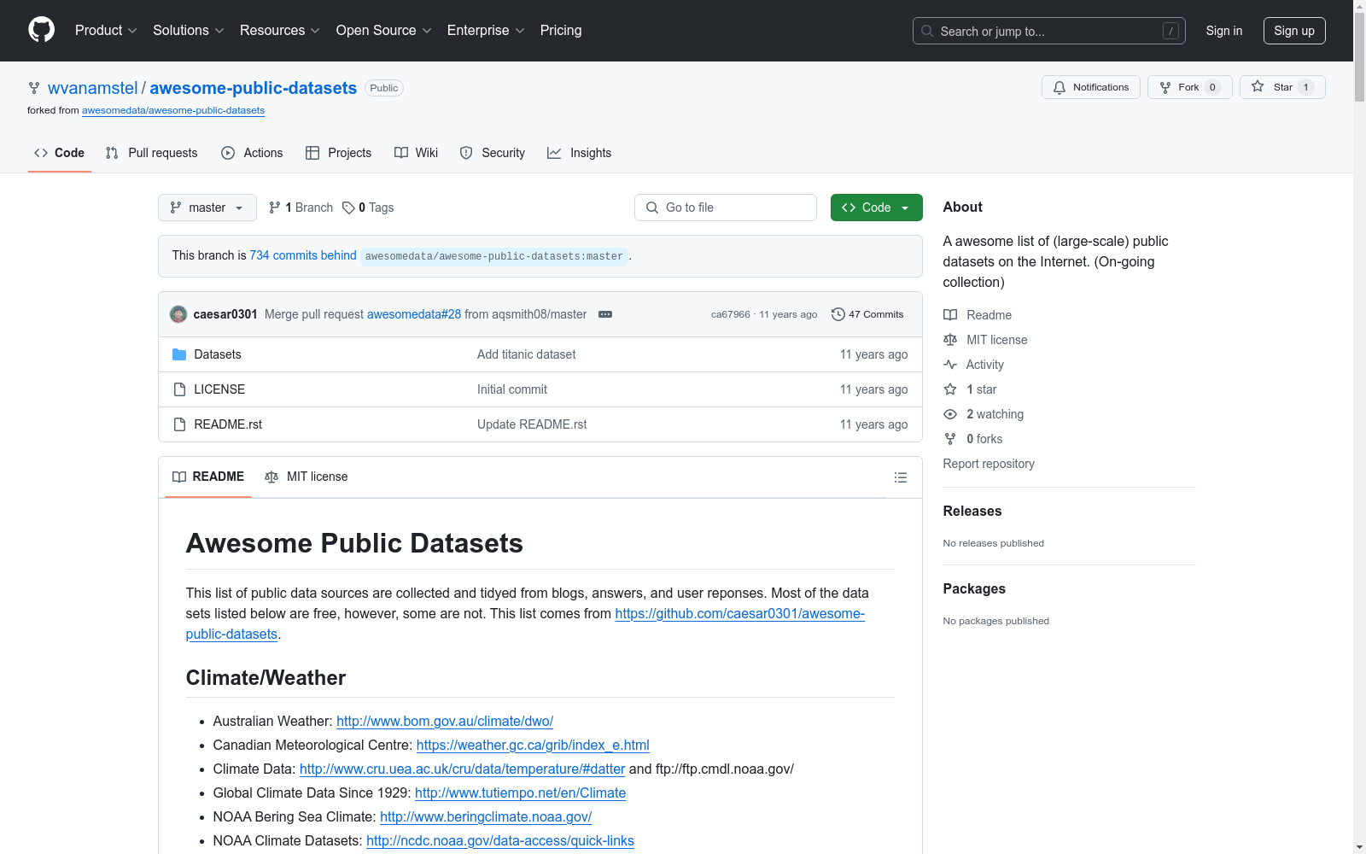1366x854 pixels.
Task: Open the Australian Weather bom.gov.au link
Action: [x=445, y=722]
